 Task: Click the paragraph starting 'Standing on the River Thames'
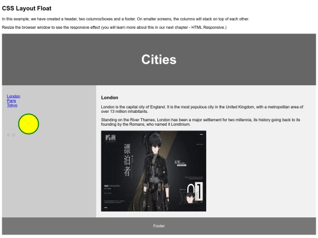(201, 122)
